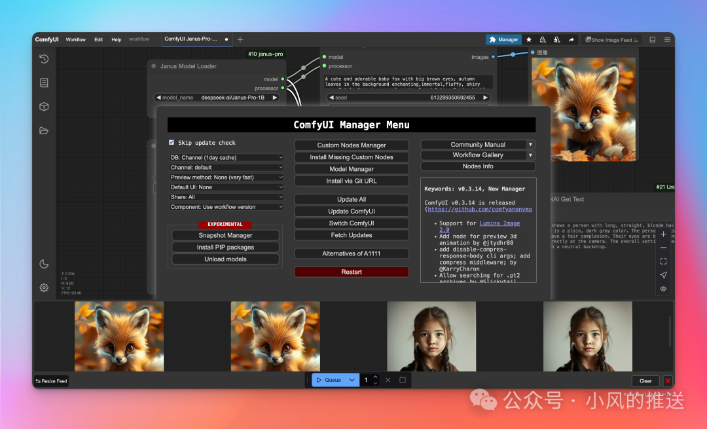Click the batch count number field
707x429 pixels.
366,380
